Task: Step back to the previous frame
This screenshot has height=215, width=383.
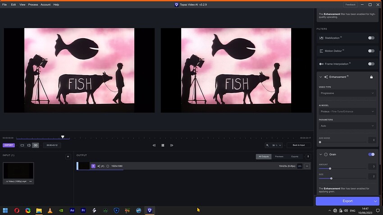Action: click(x=154, y=145)
